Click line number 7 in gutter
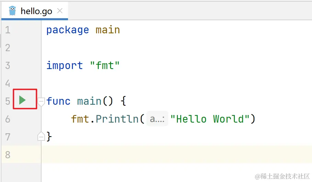 (x=8, y=137)
